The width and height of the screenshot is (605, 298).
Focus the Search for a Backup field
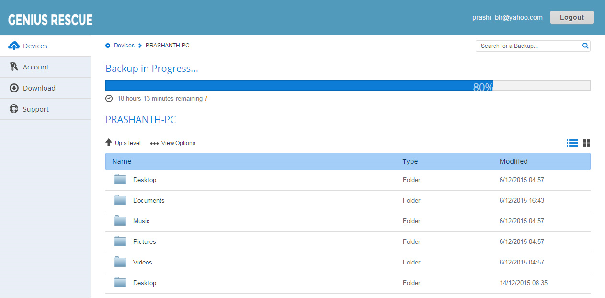[x=528, y=46]
